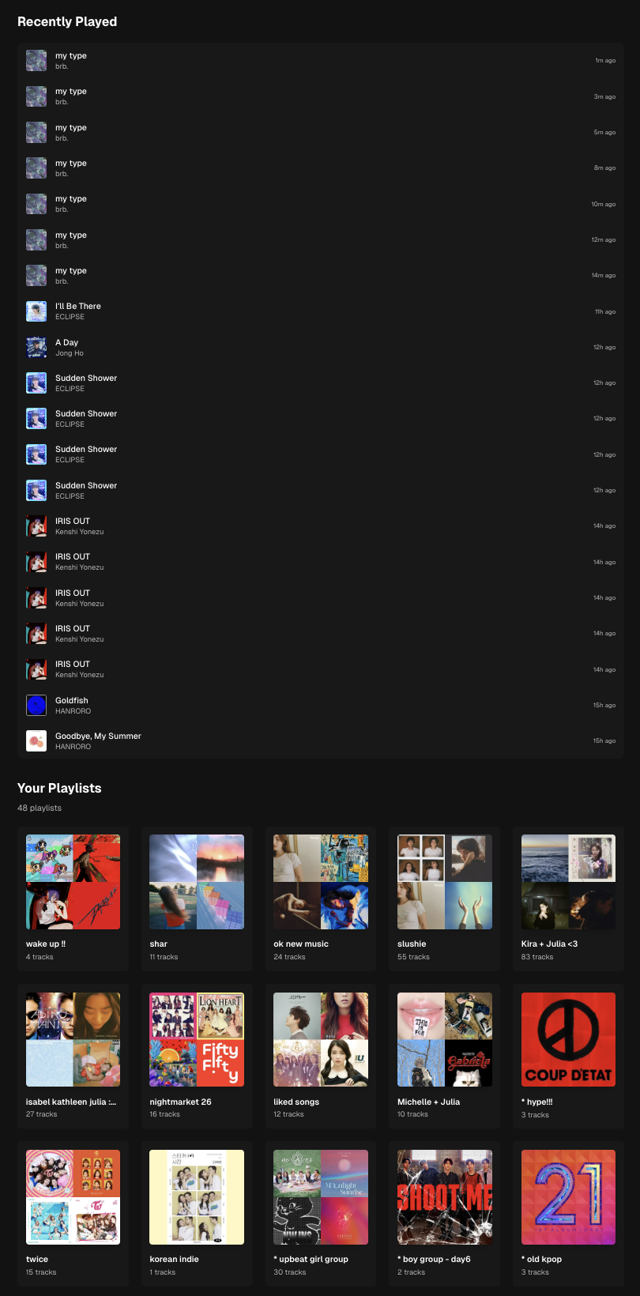
Task: Open the '* old kpop' playlist cover
Action: tap(568, 1197)
